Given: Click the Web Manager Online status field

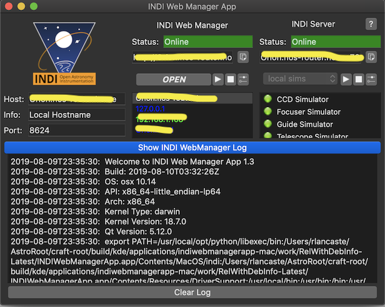Looking at the screenshot, I should pyautogui.click(x=208, y=42).
